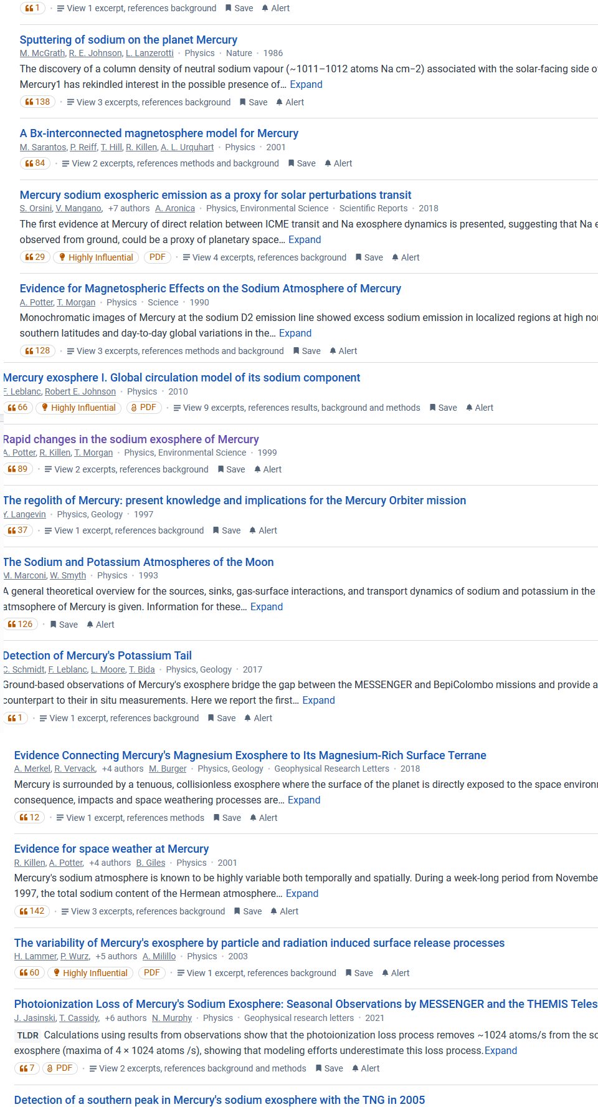This screenshot has height=1107, width=598.
Task: Expand abstract of Sputtering of sodium paper
Action: (x=306, y=84)
